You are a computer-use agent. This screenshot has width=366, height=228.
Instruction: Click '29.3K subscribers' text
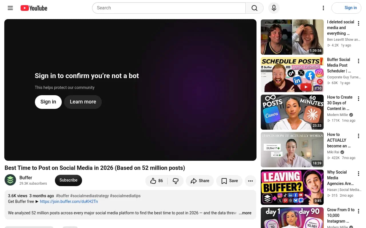tap(33, 184)
